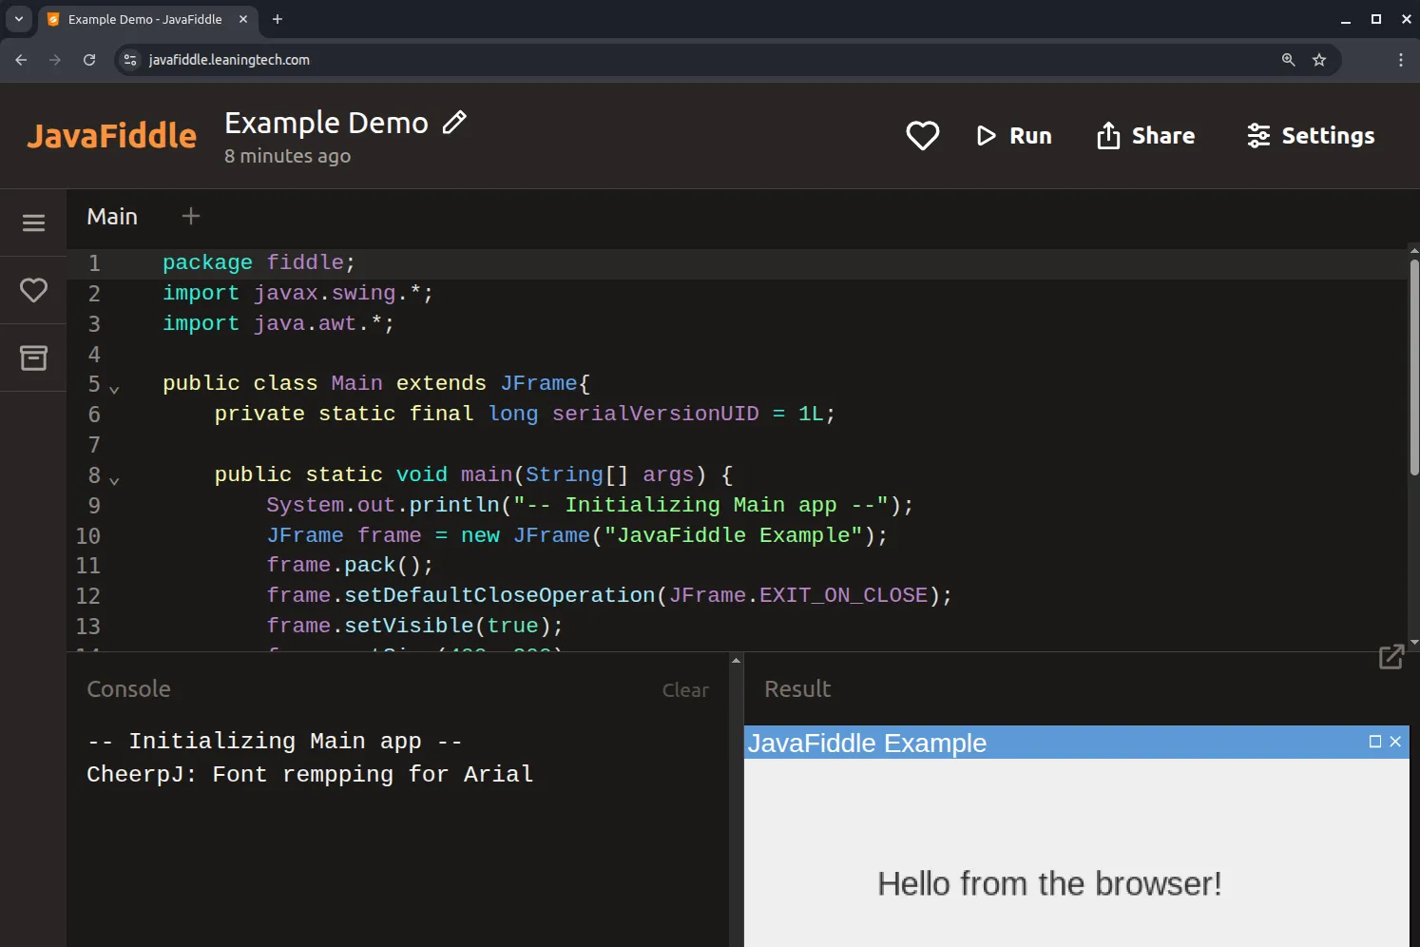The width and height of the screenshot is (1420, 947).
Task: Open the Share panel
Action: pos(1145,135)
